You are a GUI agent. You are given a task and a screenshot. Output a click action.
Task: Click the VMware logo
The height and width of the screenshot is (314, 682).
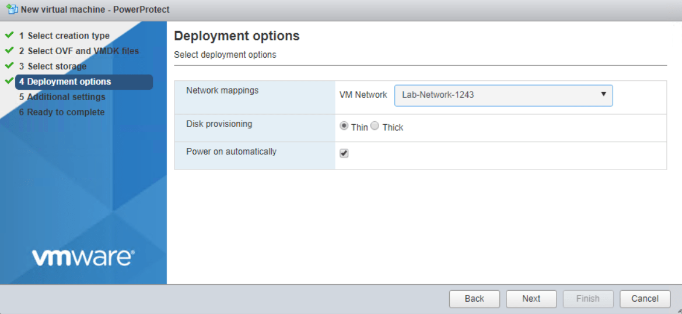(83, 257)
